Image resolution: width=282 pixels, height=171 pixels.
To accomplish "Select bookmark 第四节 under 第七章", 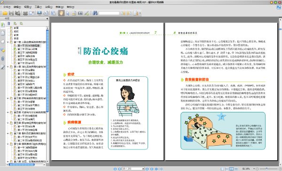I will point(27,158).
